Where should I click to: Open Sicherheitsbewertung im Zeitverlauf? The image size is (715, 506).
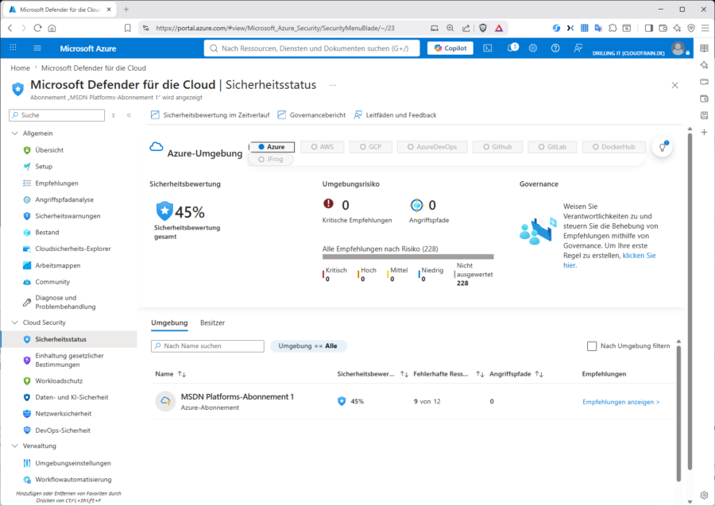[211, 115]
